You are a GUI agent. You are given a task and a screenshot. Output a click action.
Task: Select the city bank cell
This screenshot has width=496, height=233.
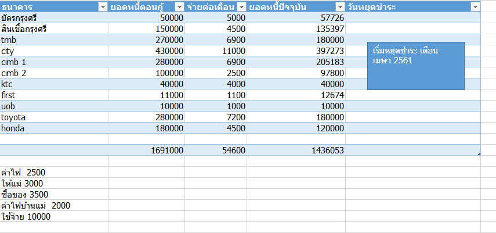coord(54,51)
